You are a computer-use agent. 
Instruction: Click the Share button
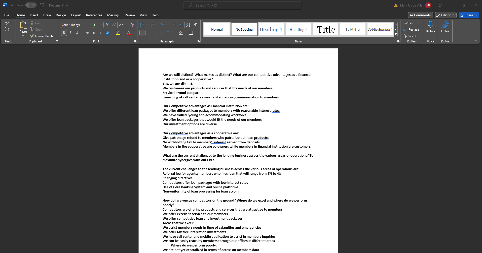(x=467, y=15)
